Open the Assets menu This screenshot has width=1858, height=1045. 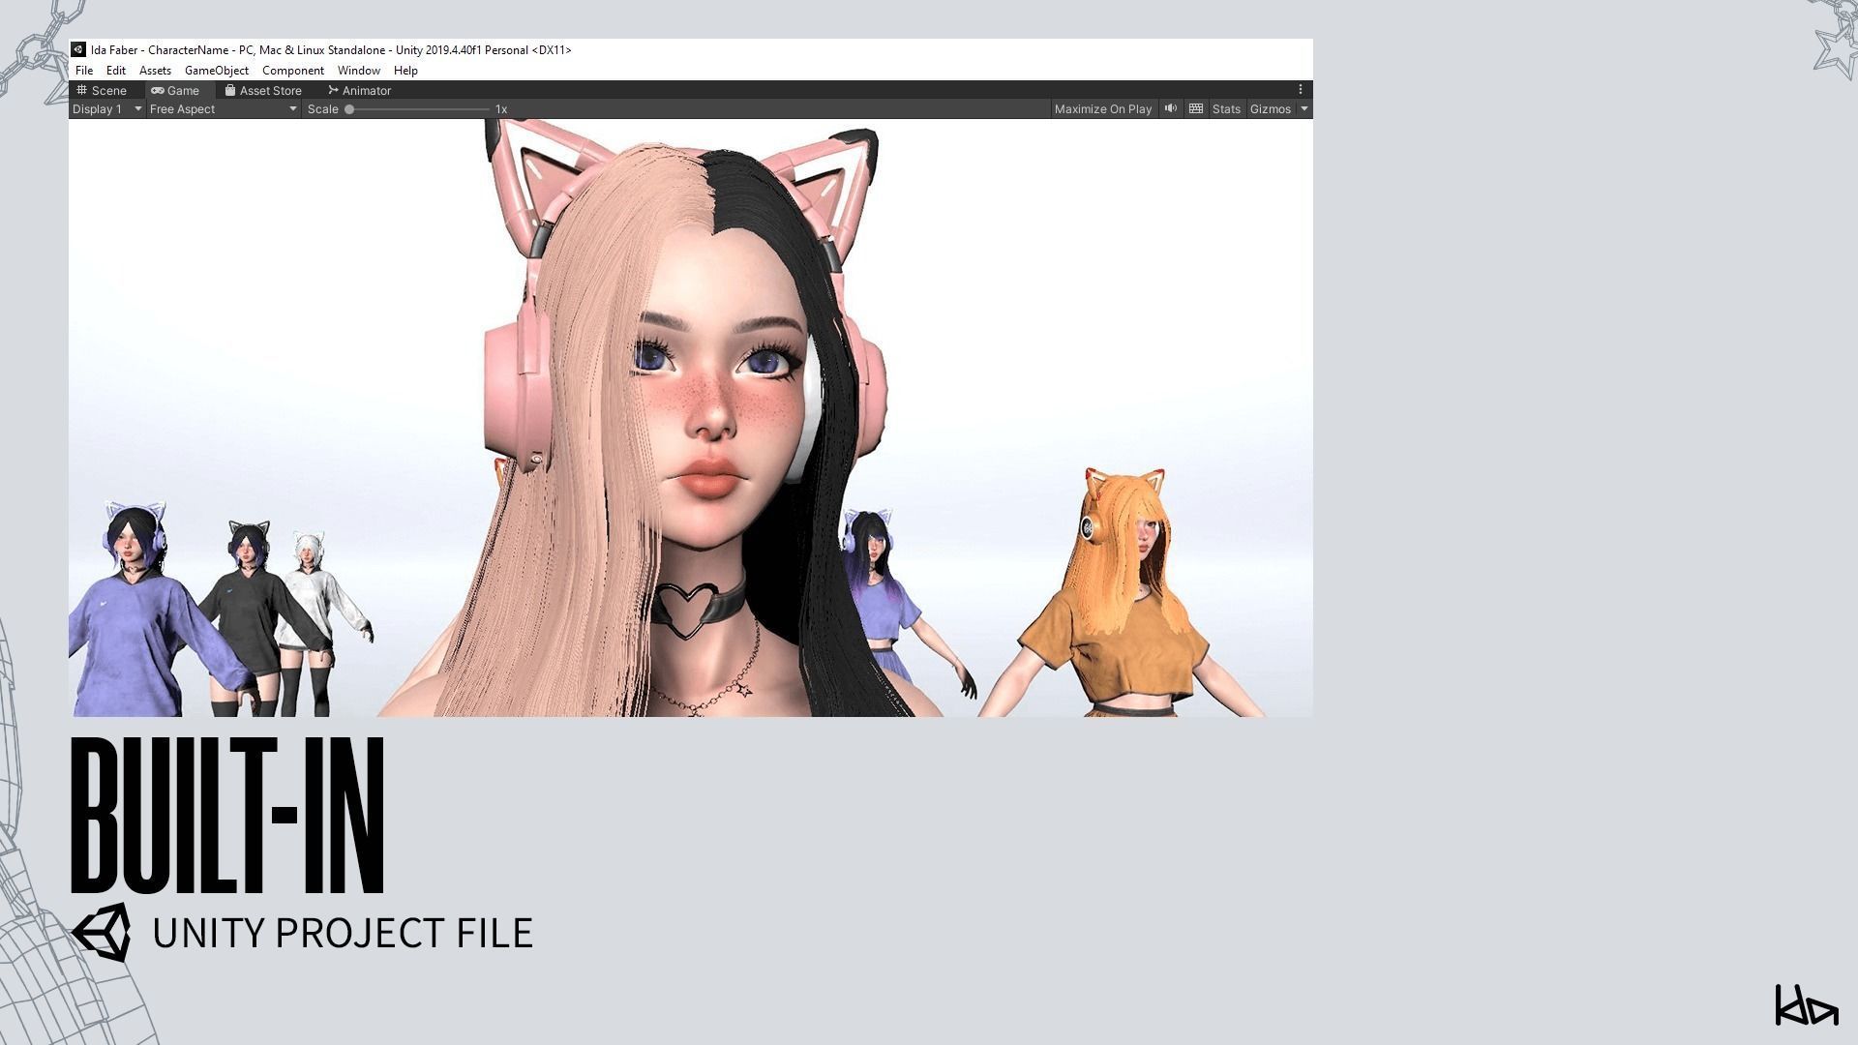(x=155, y=71)
